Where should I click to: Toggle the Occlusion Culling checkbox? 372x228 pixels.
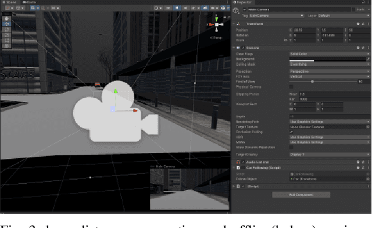point(291,132)
